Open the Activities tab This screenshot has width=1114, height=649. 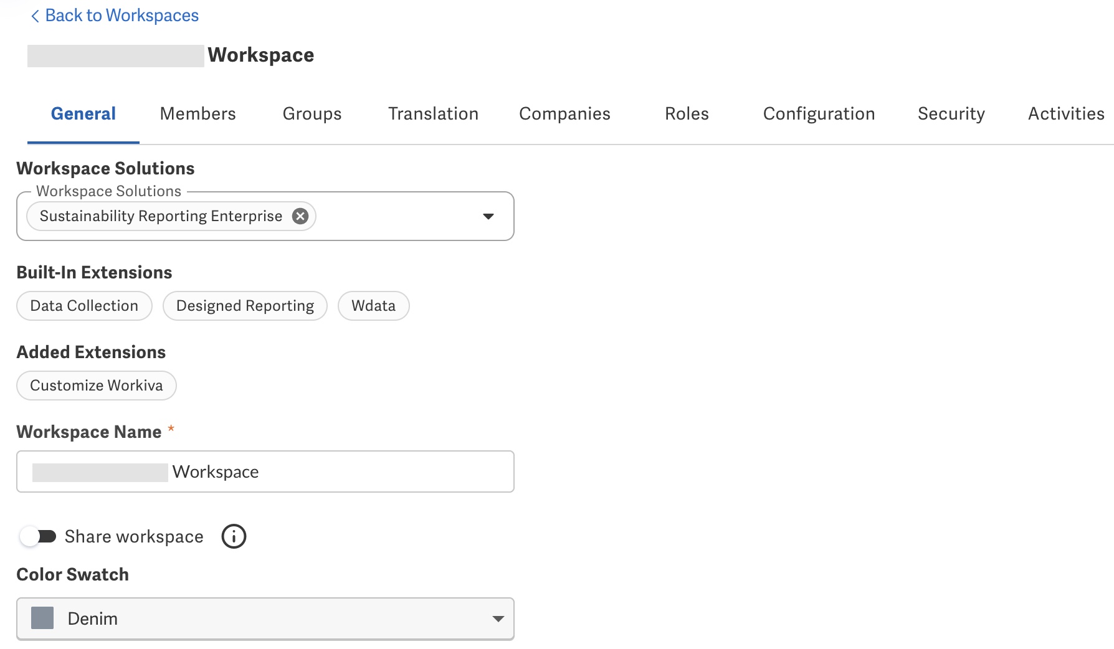(1066, 113)
